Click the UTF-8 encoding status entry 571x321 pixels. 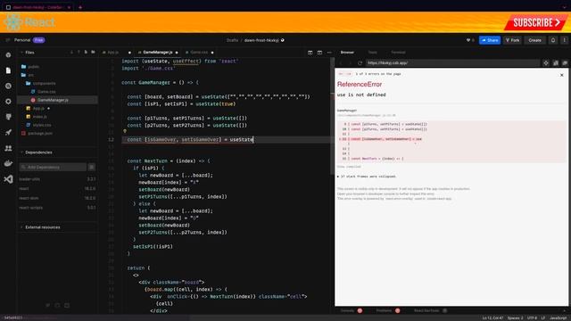click(532, 318)
